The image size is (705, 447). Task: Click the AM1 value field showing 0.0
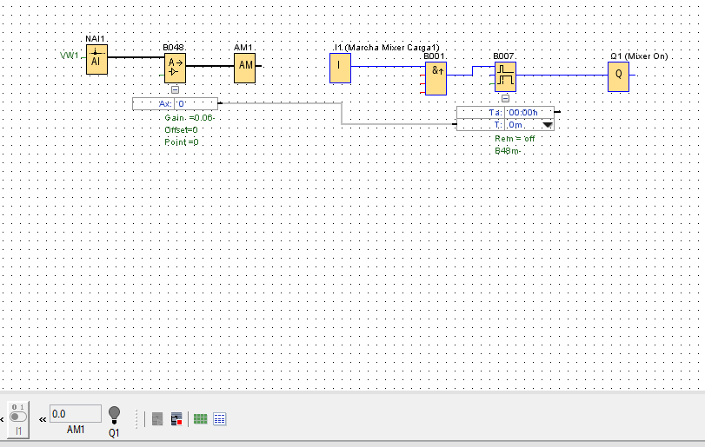[76, 414]
